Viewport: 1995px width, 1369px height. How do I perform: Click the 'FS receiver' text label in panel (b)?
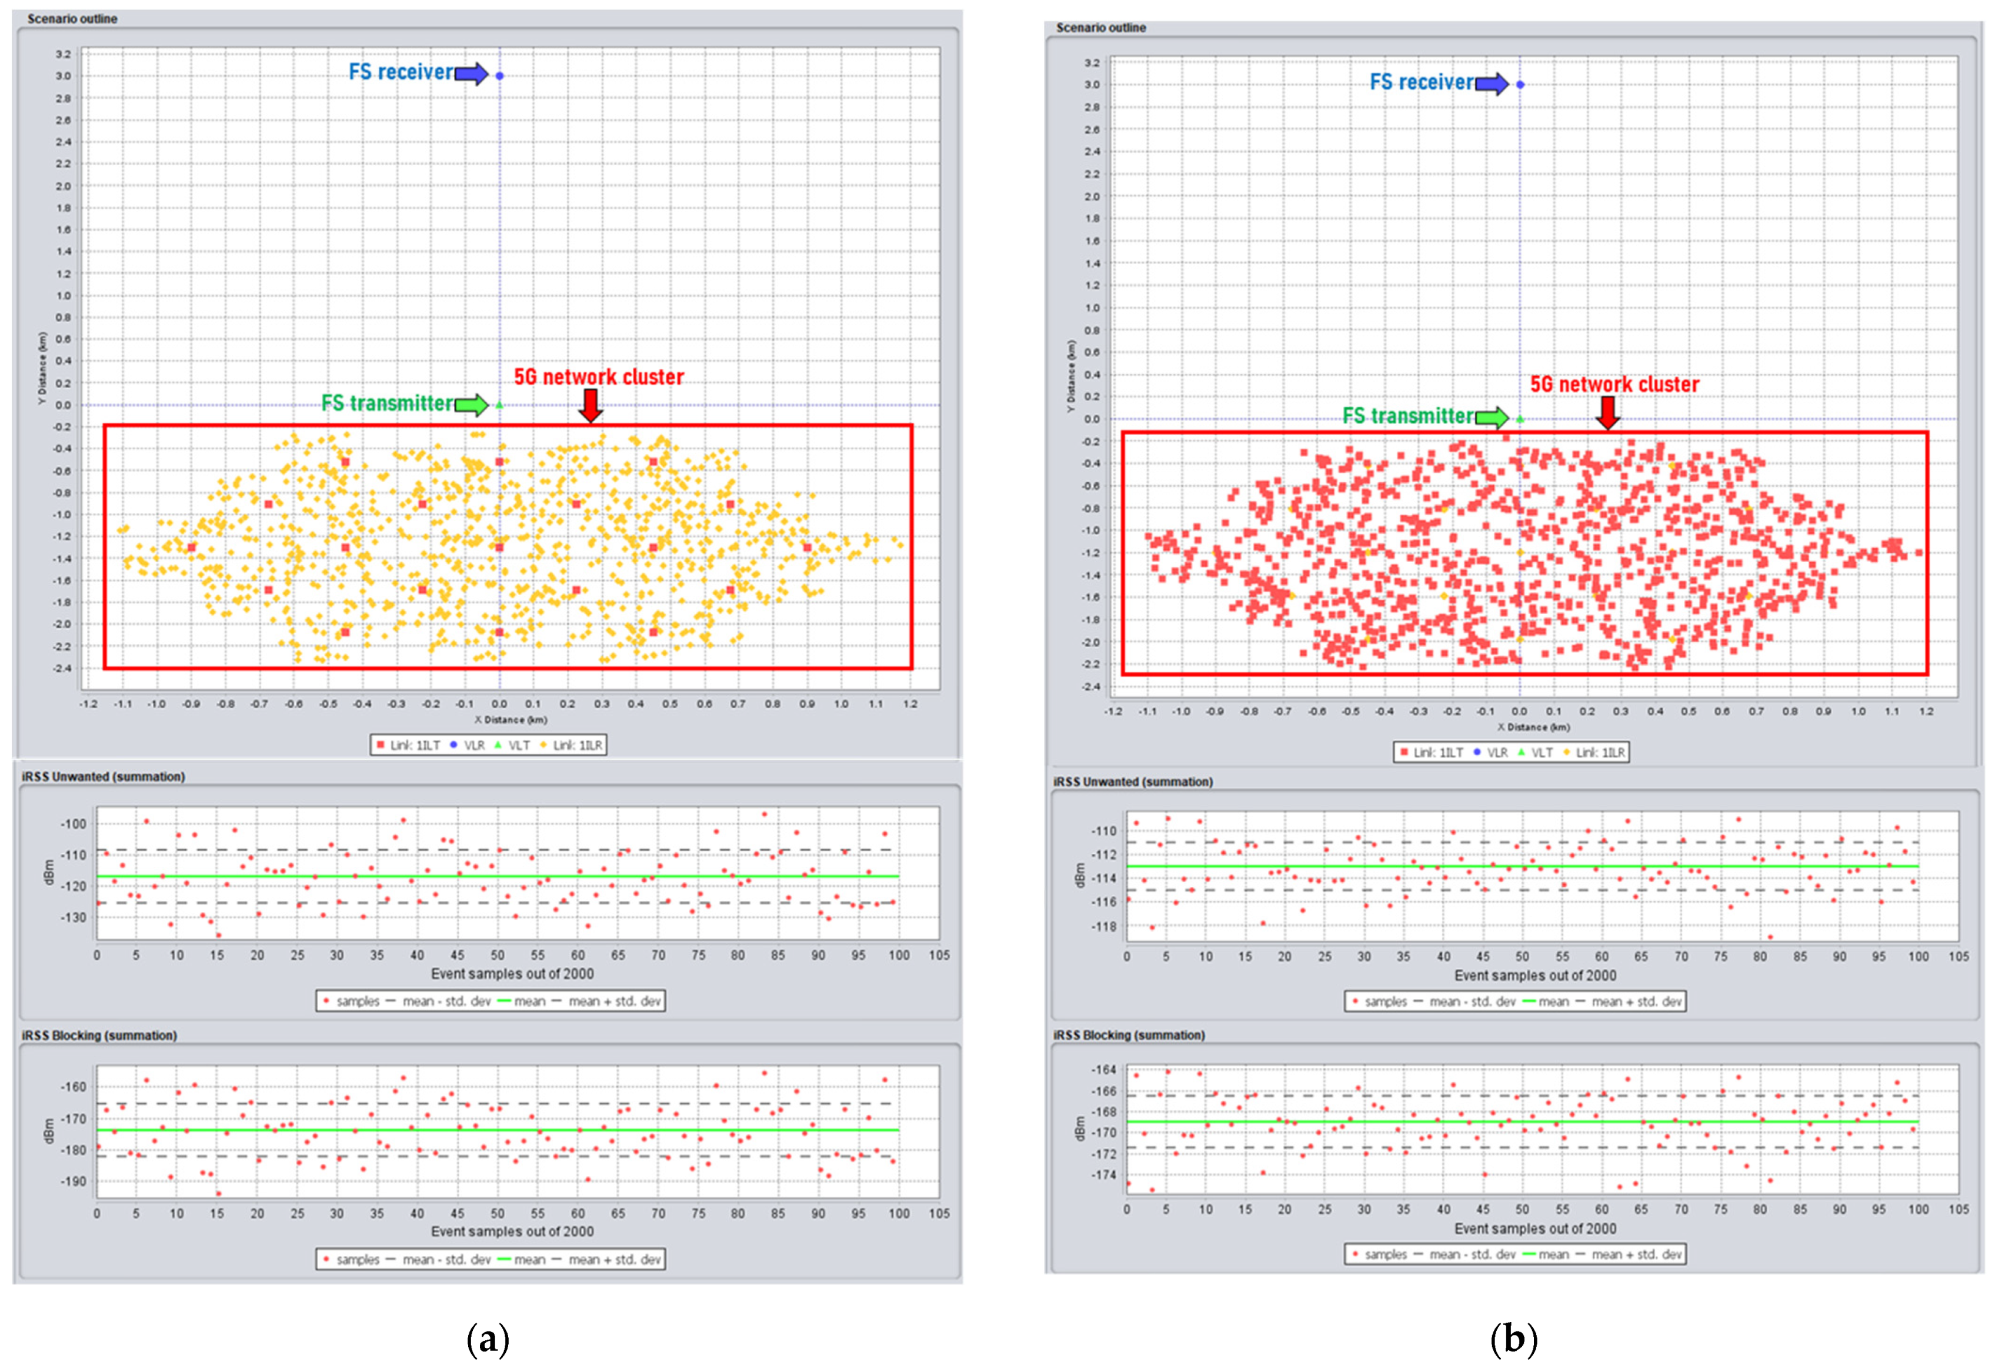coord(1421,82)
